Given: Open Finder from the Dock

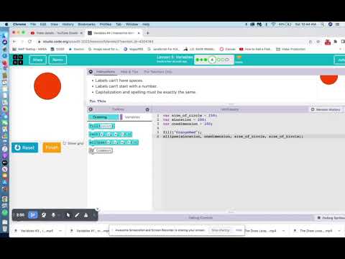Looking at the screenshot, I should coord(4,35).
